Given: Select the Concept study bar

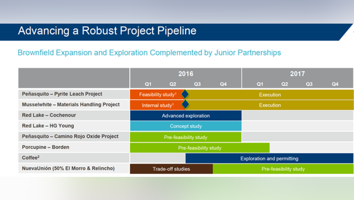Looking at the screenshot, I should (186, 126).
